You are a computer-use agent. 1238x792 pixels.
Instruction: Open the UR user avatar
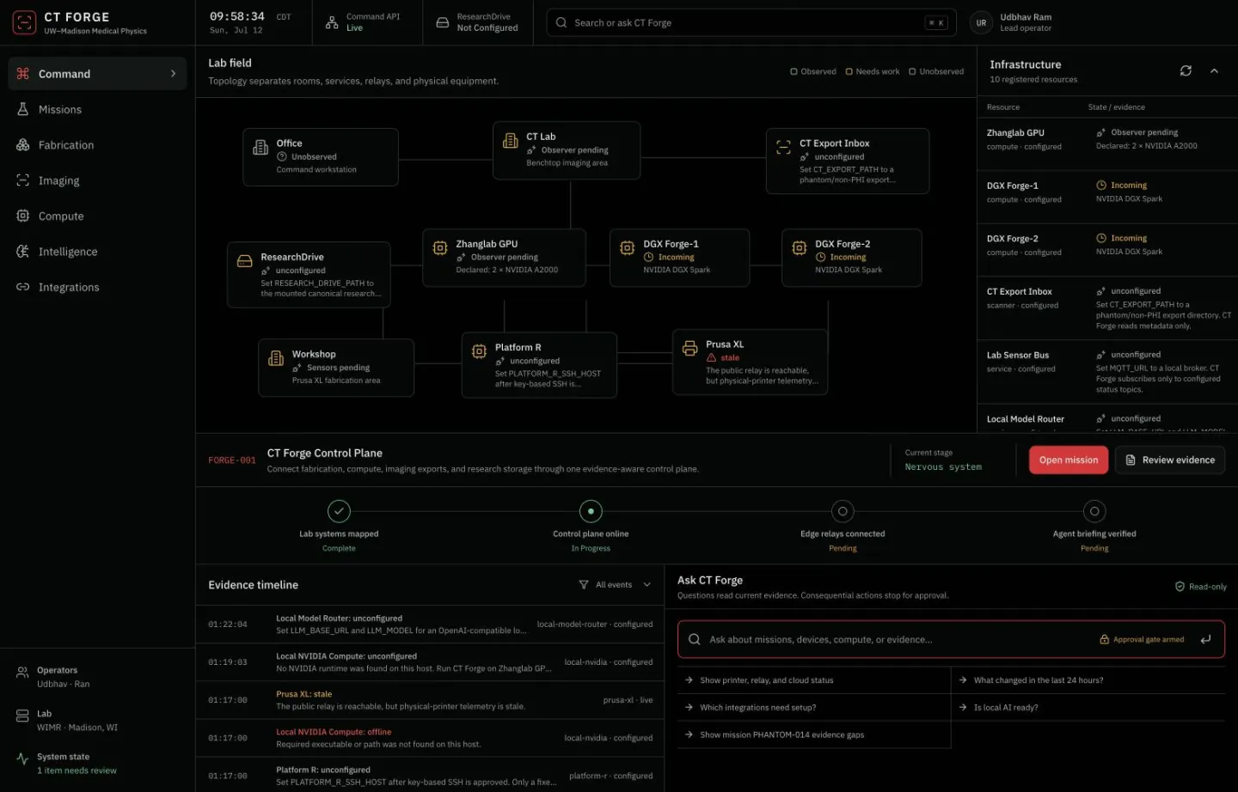click(981, 23)
